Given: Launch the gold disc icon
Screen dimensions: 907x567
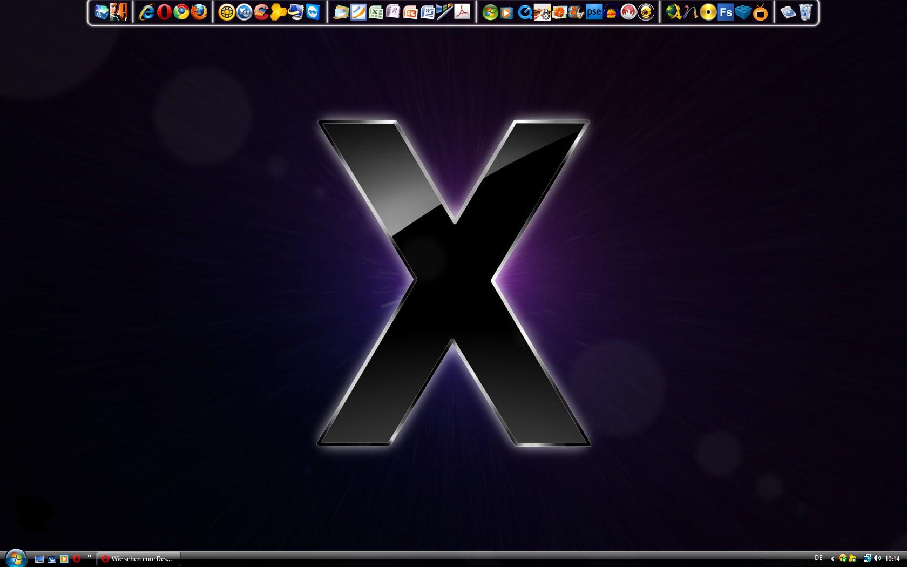Looking at the screenshot, I should (708, 12).
